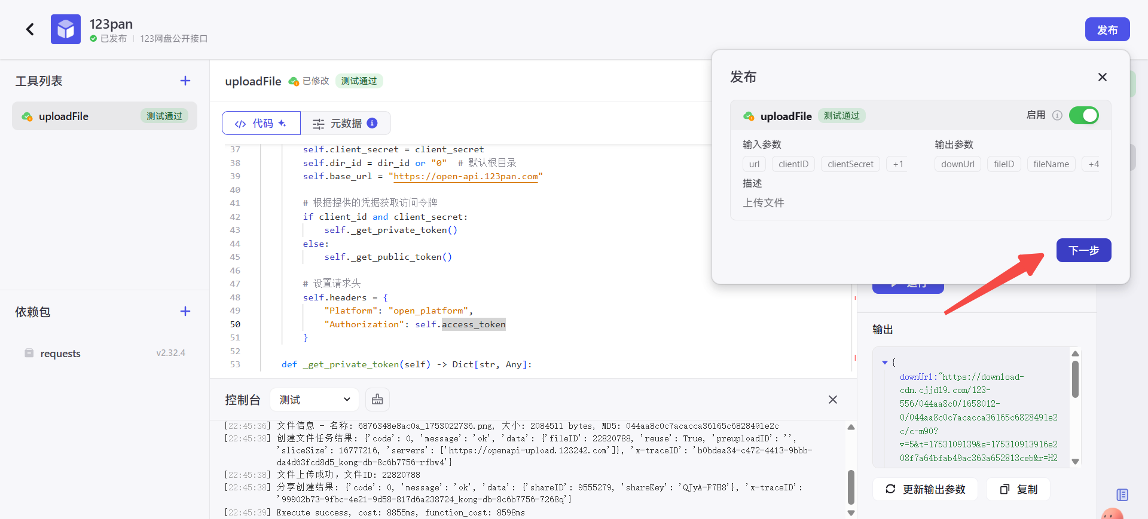Click the console scroll up arrow
Screen dimensions: 1148x519
851,427
